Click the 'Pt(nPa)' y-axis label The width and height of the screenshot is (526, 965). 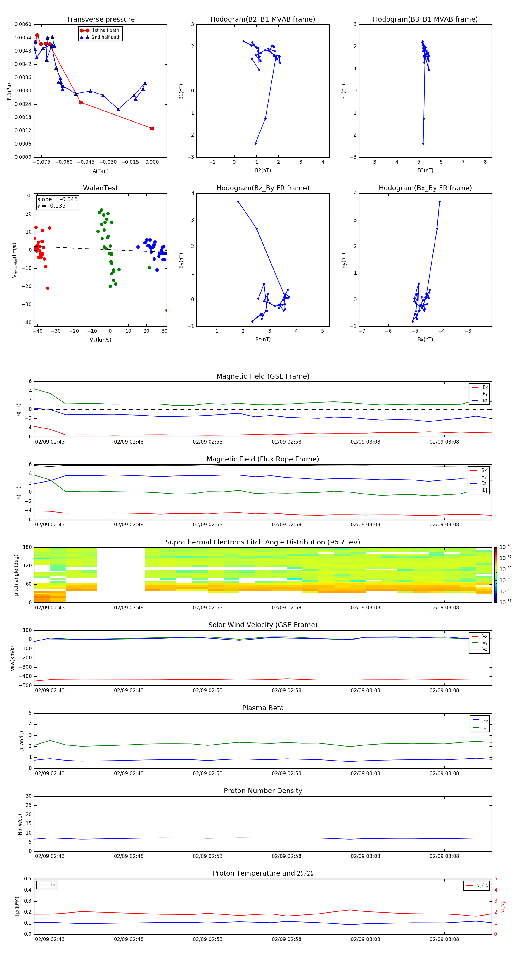click(x=9, y=91)
